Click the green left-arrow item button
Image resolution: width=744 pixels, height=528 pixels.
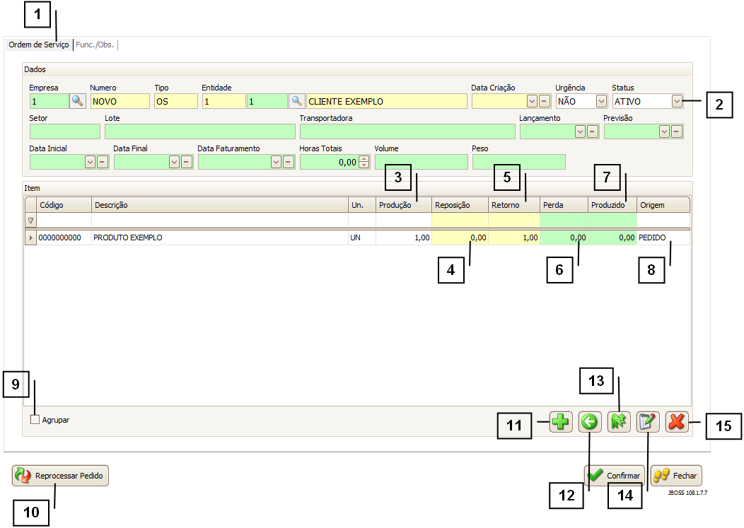tap(590, 423)
